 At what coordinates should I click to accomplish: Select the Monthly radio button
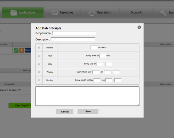point(39,80)
